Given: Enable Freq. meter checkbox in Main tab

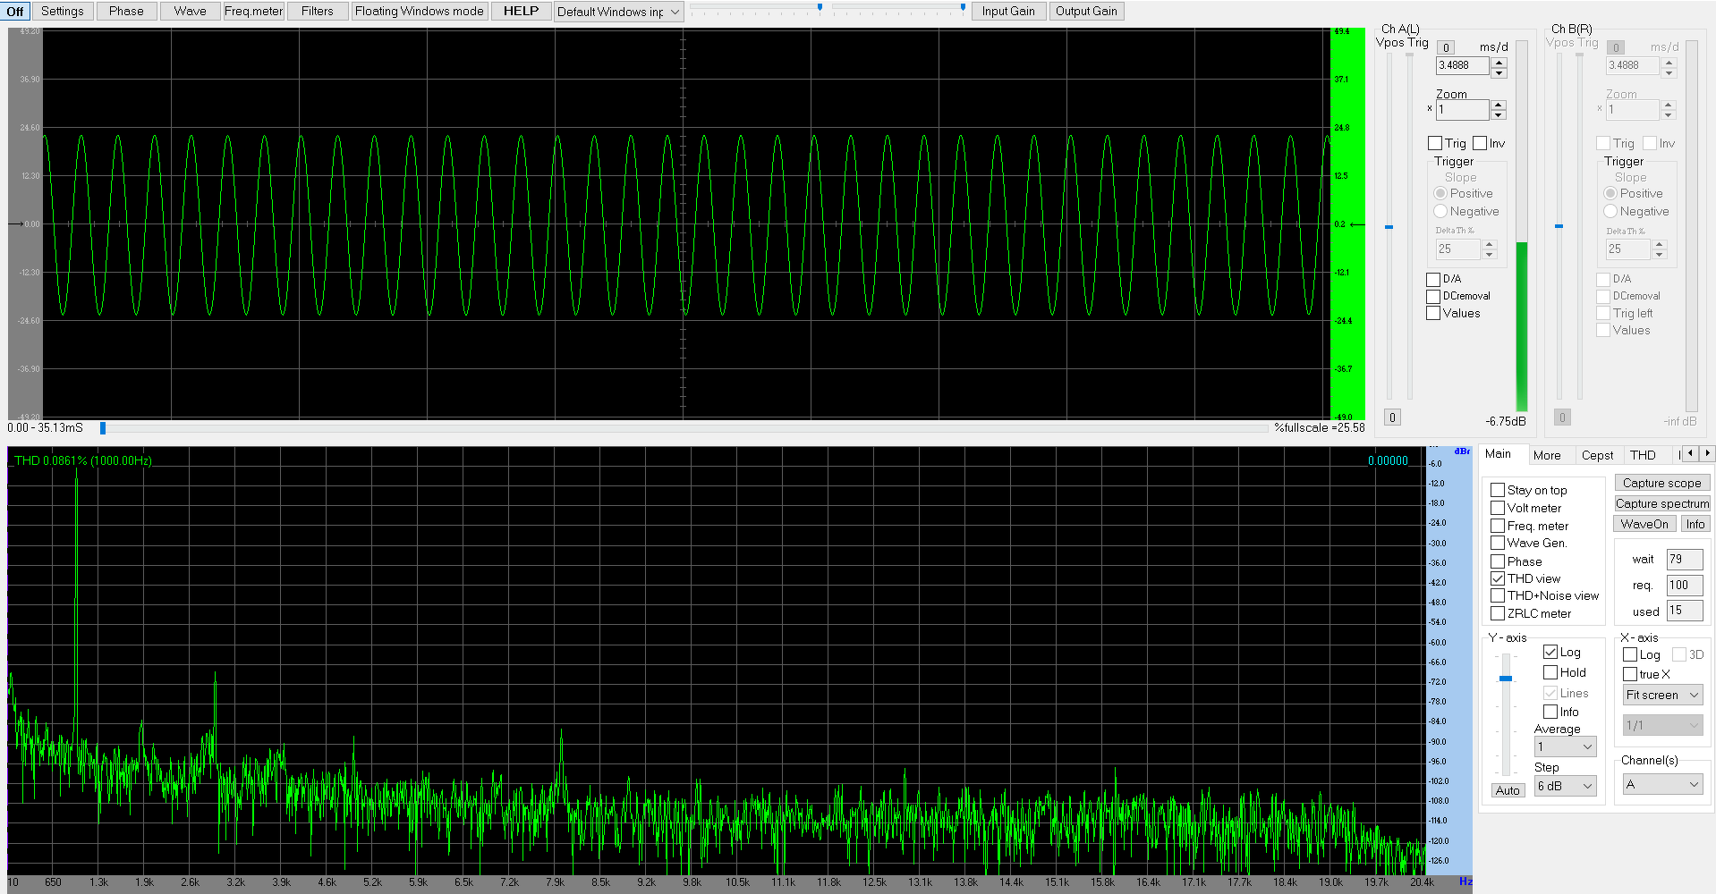Looking at the screenshot, I should coord(1498,526).
